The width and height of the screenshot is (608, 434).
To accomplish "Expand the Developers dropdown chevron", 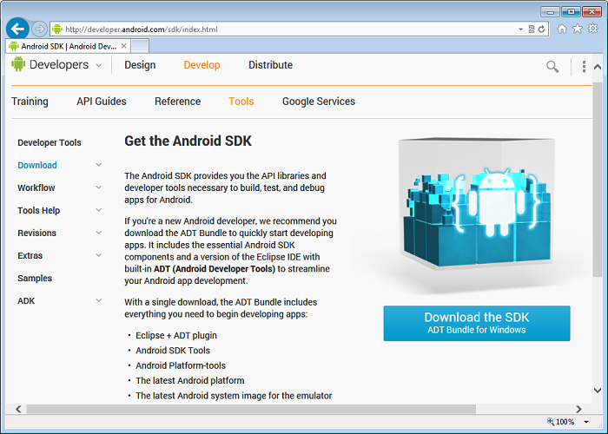I will pos(99,65).
